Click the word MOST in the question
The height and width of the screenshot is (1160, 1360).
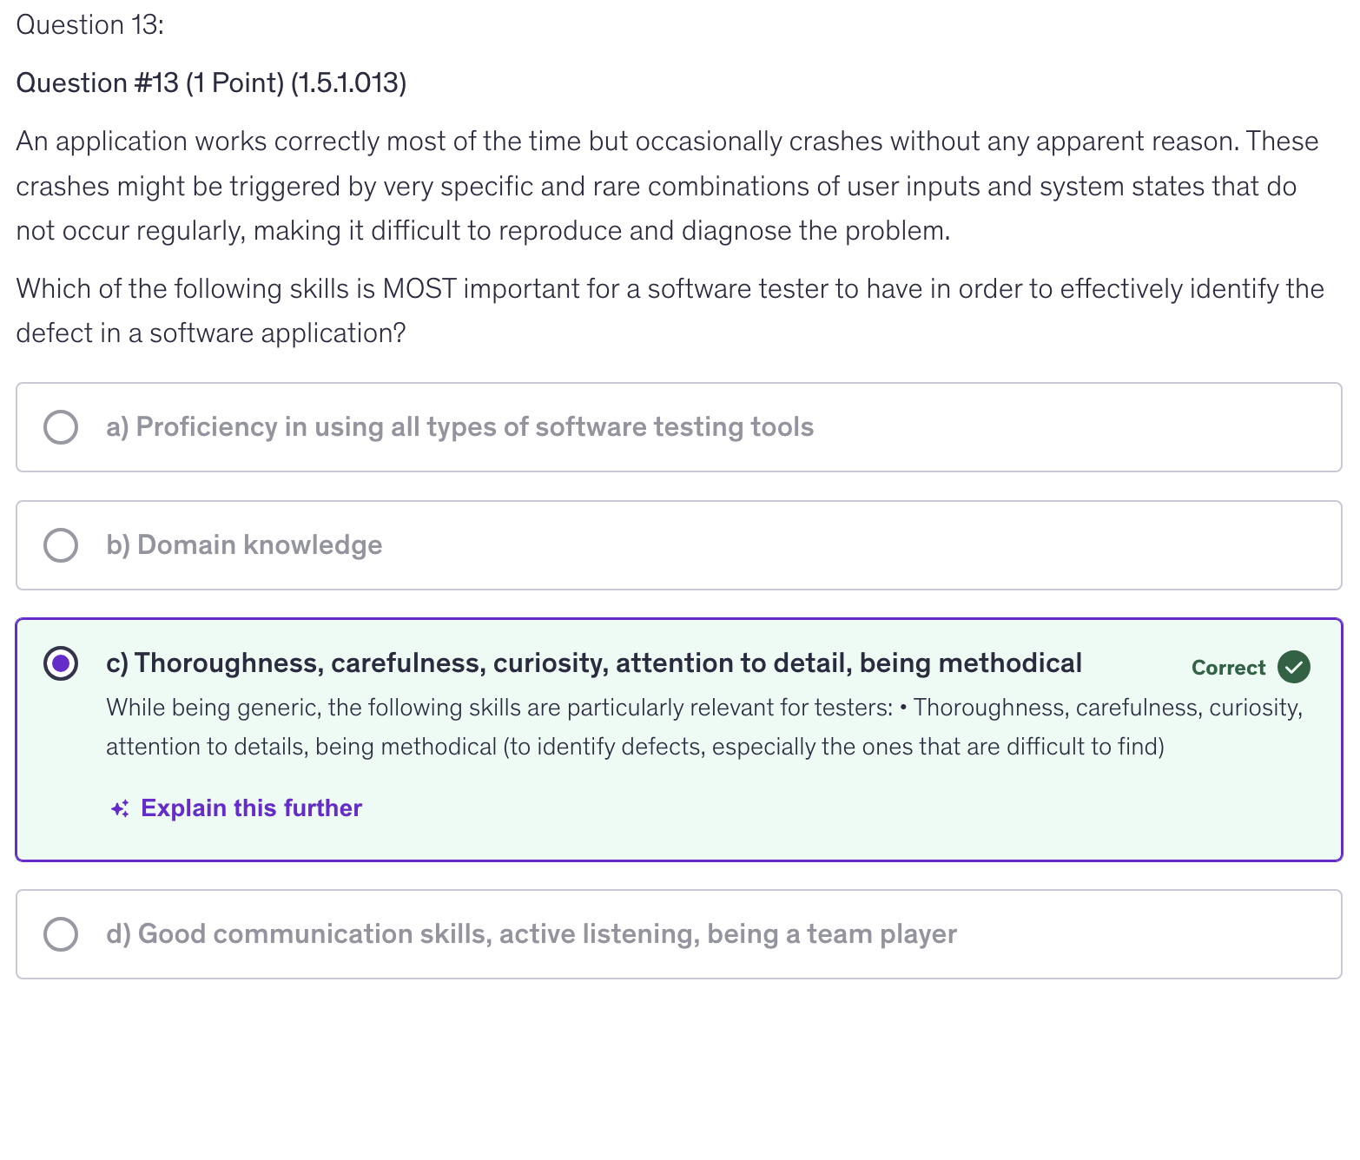tap(419, 288)
